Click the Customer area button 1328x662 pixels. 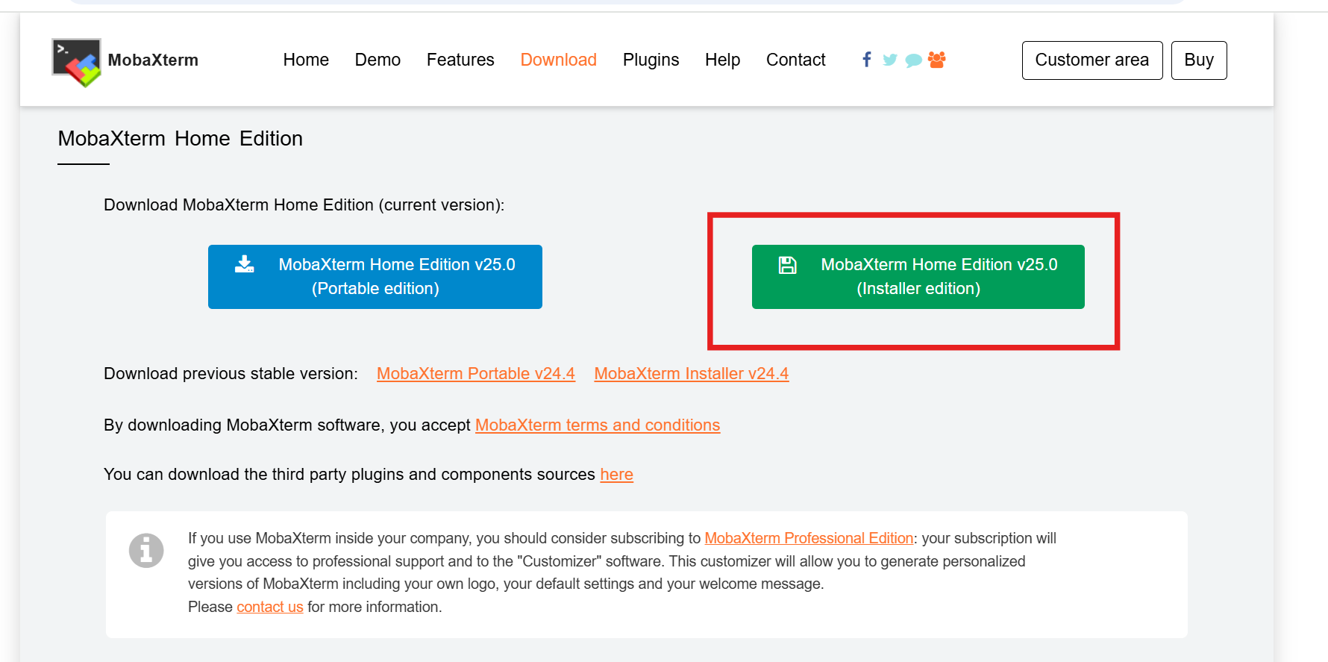click(x=1092, y=60)
